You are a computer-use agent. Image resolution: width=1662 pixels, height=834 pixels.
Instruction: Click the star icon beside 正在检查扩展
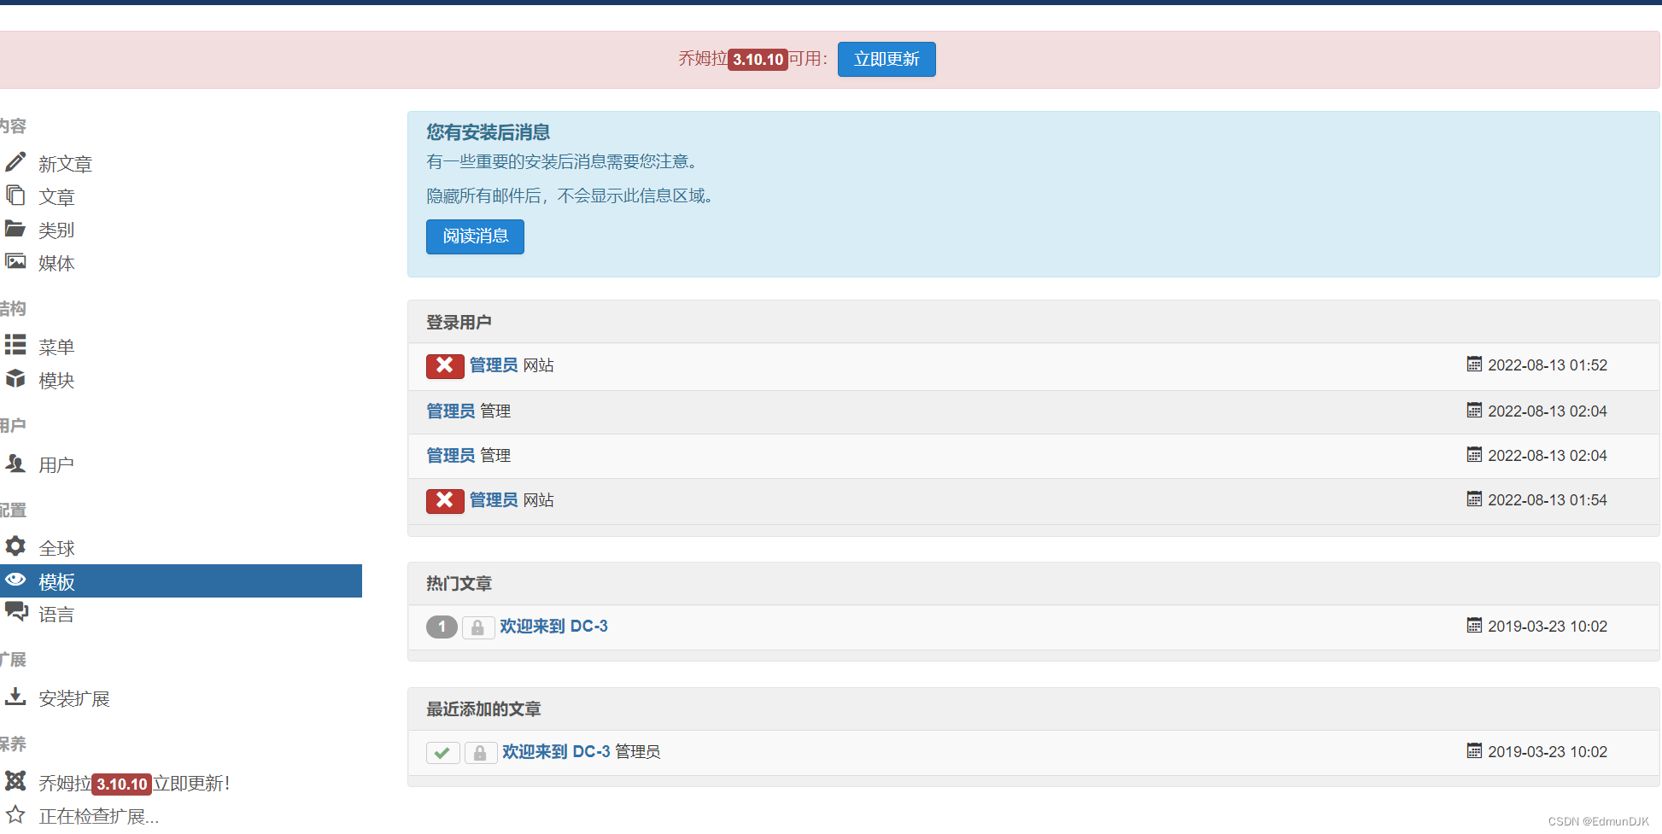15,815
